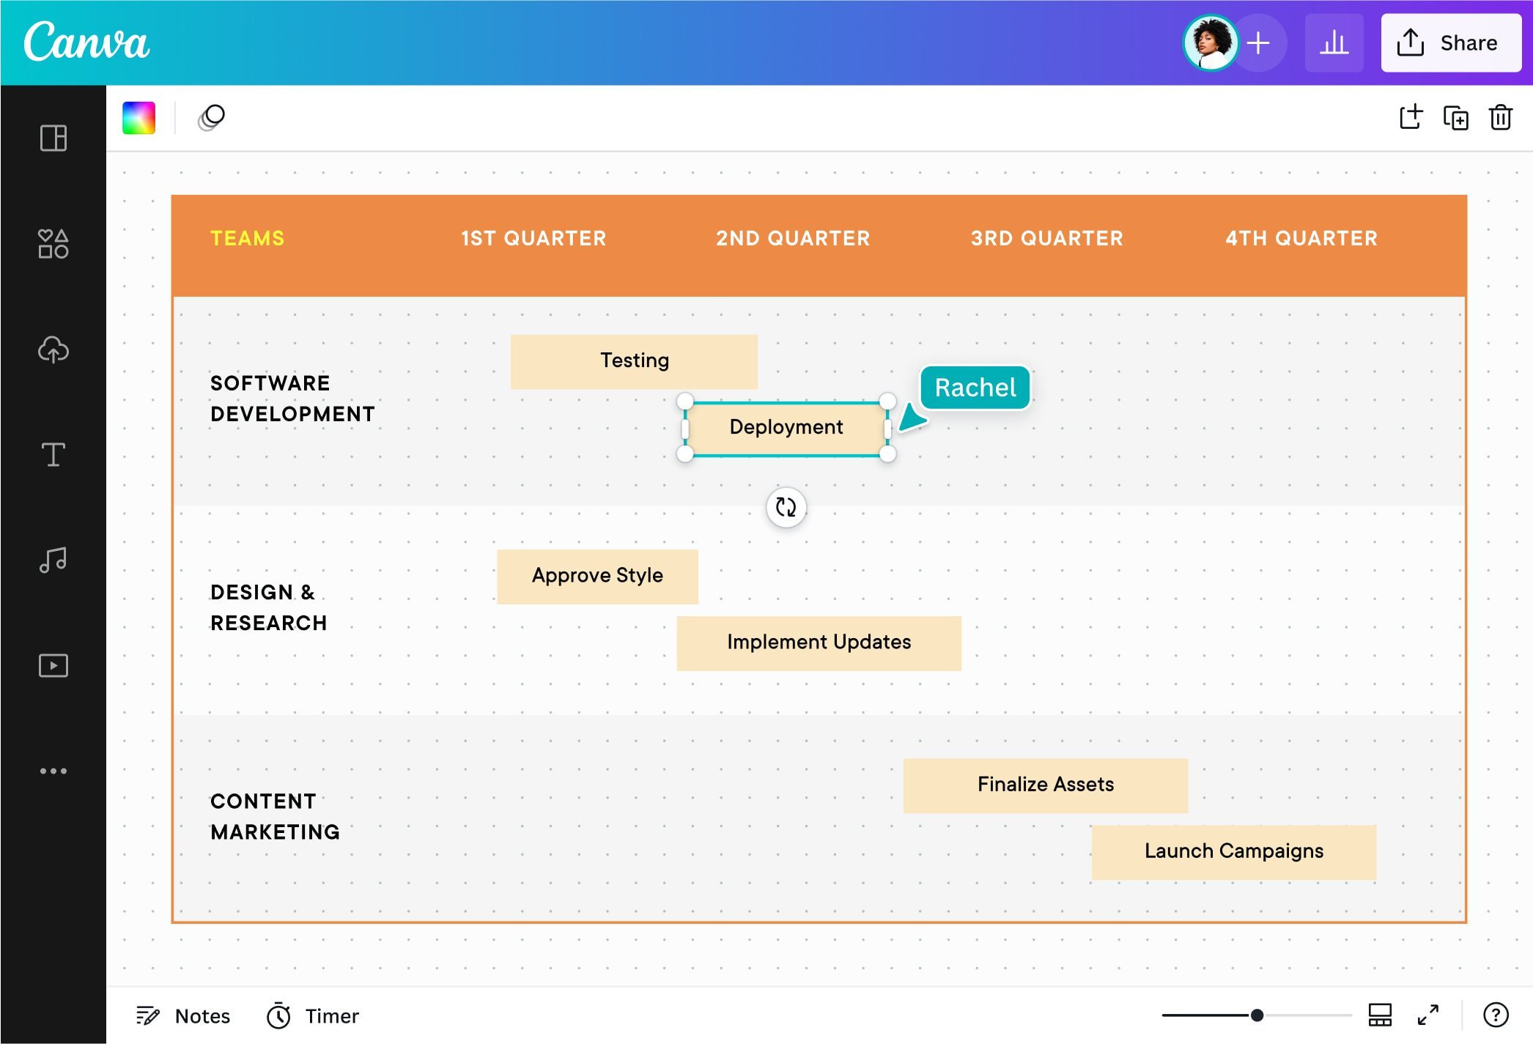Image resolution: width=1533 pixels, height=1044 pixels.
Task: Select the Uploads icon in the sidebar
Action: (x=52, y=349)
